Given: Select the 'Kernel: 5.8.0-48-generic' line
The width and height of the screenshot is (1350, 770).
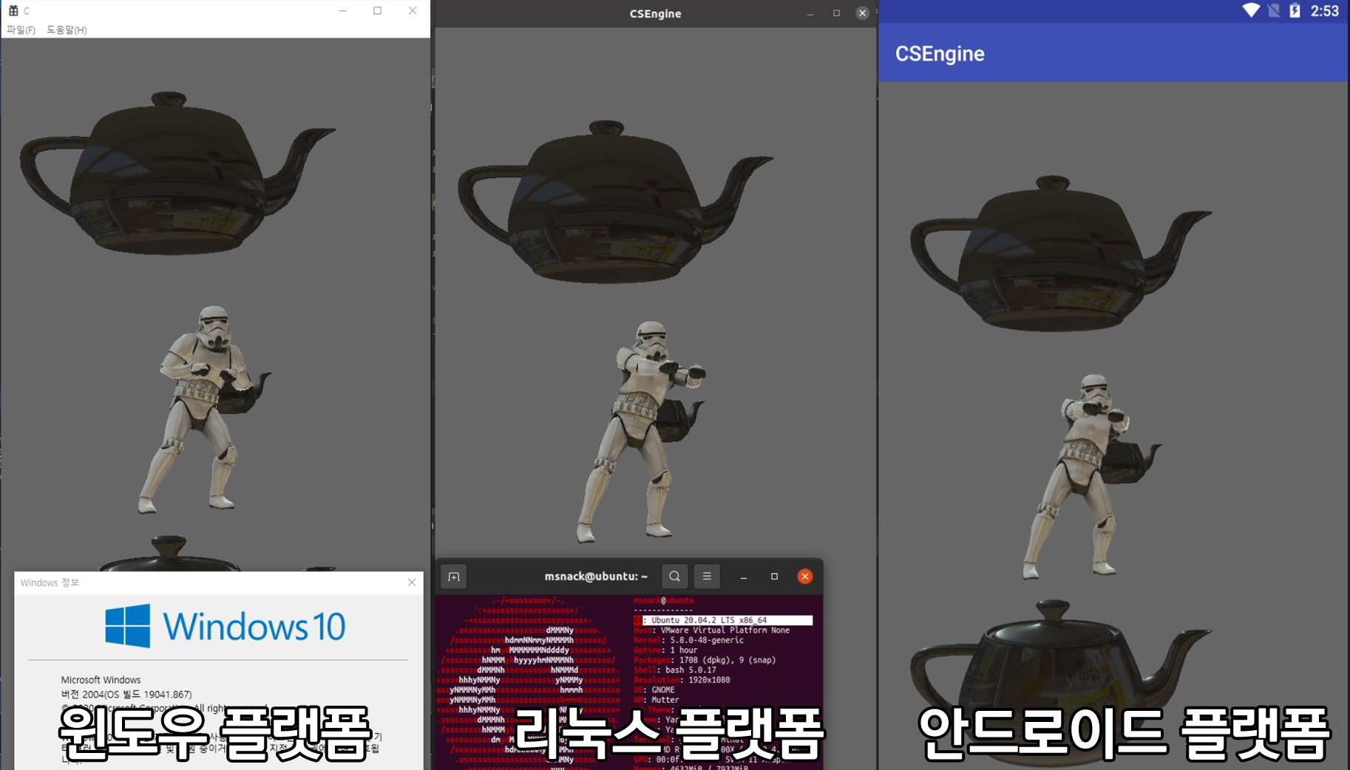Looking at the screenshot, I should (689, 640).
